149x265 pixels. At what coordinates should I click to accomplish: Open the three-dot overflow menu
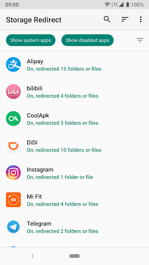(140, 19)
